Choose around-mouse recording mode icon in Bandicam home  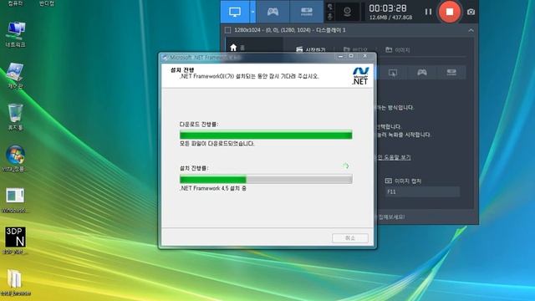[393, 73]
